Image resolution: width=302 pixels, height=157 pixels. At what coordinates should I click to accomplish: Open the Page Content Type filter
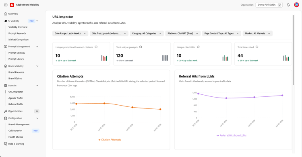(221, 33)
